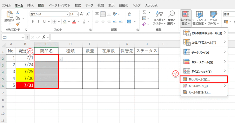Toggle bold formatting
Viewport: 235px width, 123px height.
[x=32, y=22]
